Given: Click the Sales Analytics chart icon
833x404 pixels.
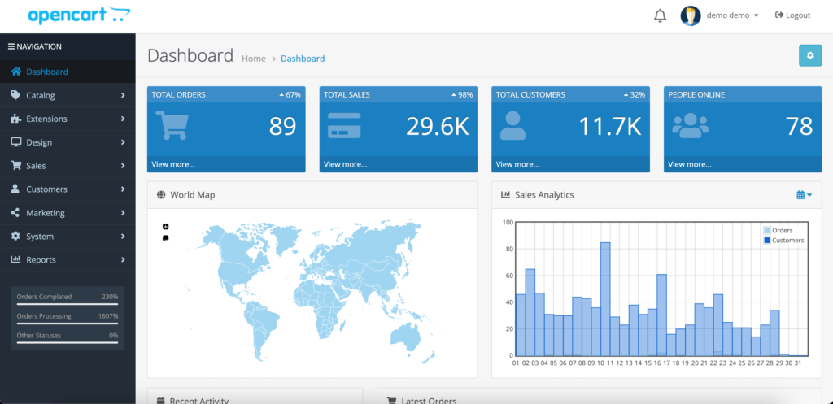Looking at the screenshot, I should click(505, 195).
